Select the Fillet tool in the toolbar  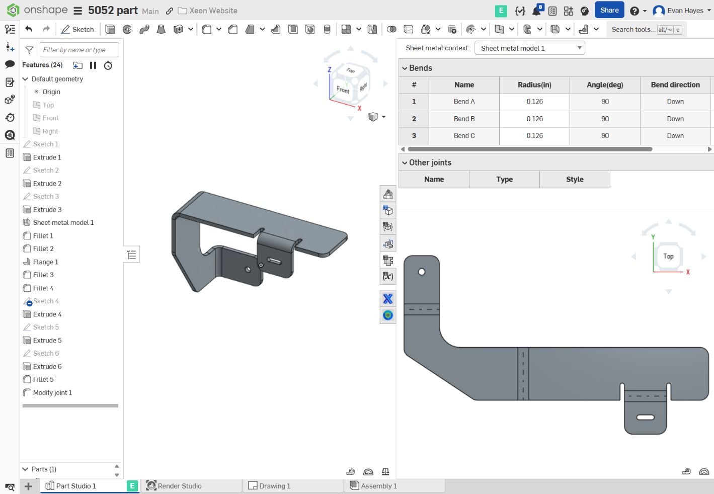[206, 30]
